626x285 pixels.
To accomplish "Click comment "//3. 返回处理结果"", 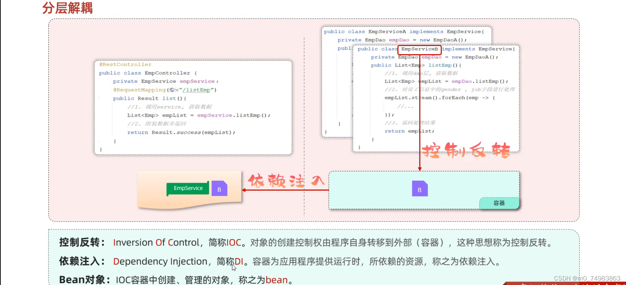I will (x=410, y=123).
